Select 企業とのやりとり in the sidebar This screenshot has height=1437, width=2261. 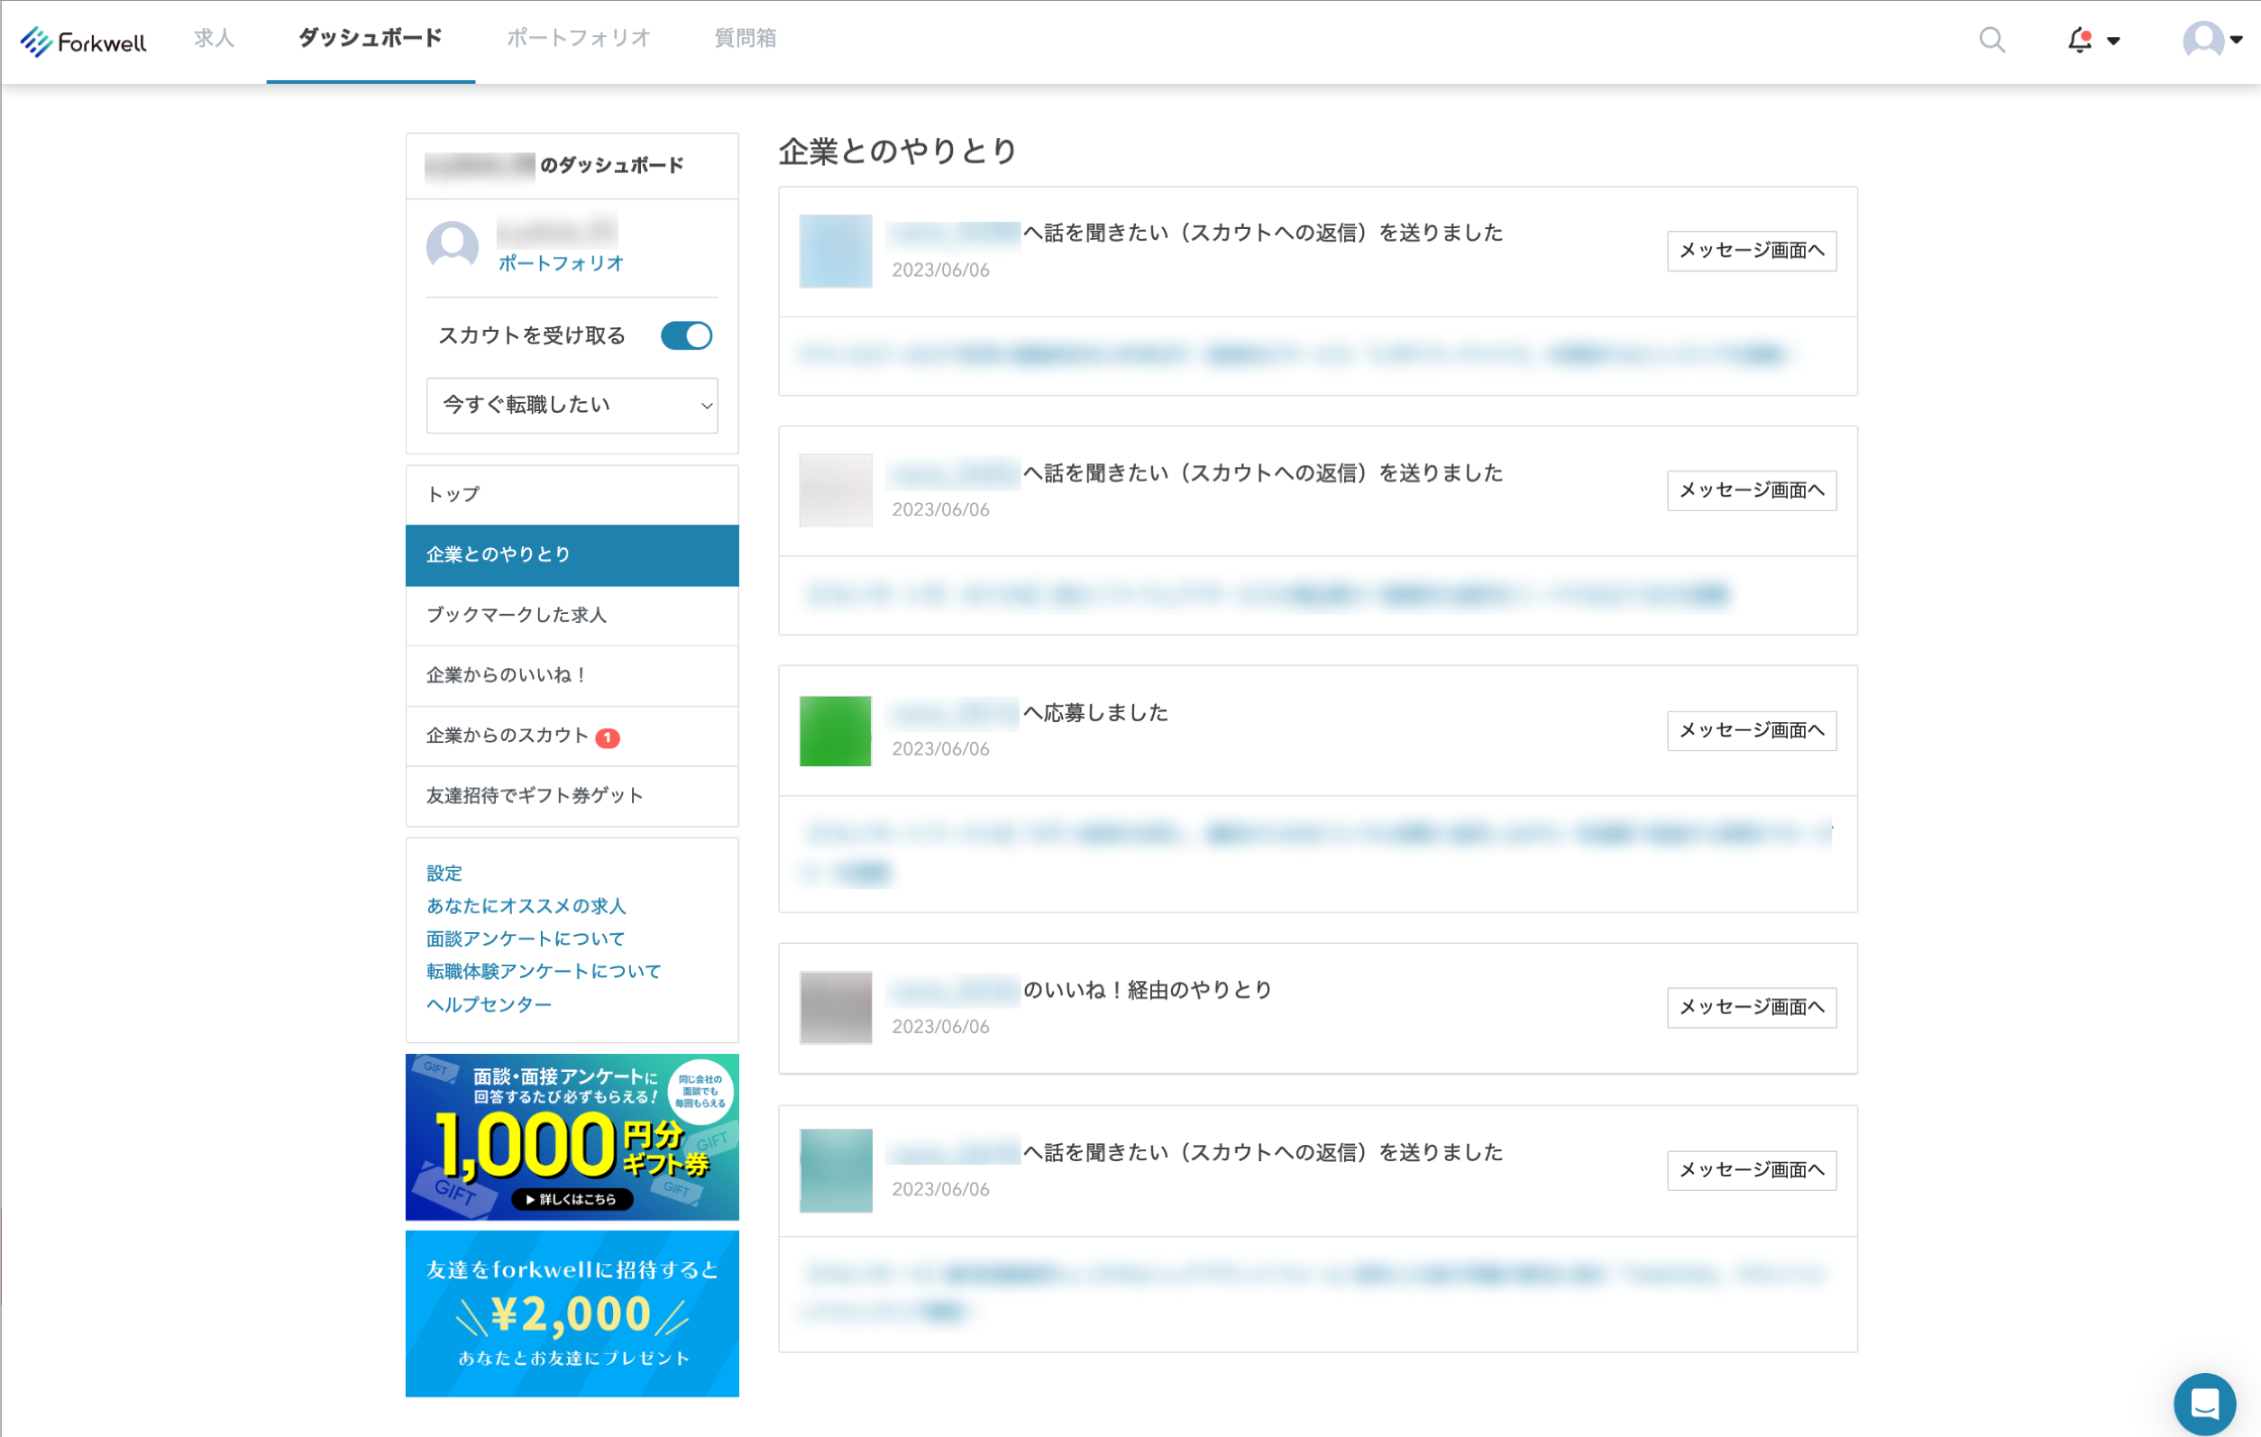point(572,554)
